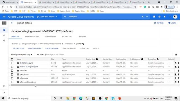Show help for Created time column

point(97,59)
